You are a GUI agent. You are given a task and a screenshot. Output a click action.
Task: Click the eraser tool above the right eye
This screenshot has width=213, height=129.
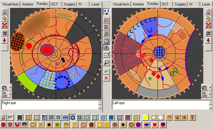click(5, 12)
